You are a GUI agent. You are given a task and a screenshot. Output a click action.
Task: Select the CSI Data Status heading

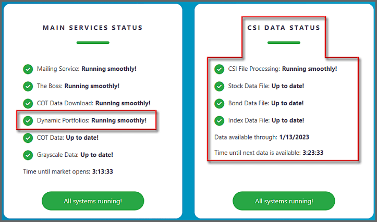284,28
